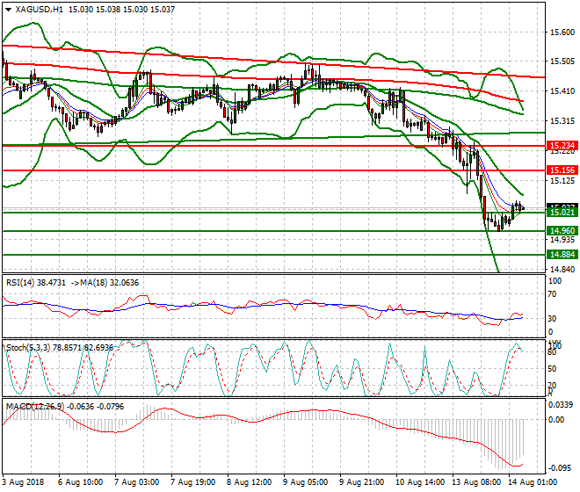This screenshot has height=492, width=580.
Task: Click the red 15.156 price level tag
Action: pyautogui.click(x=561, y=170)
